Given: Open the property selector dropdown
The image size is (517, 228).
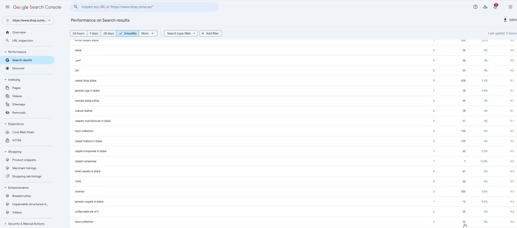Looking at the screenshot, I should tap(28, 20).
